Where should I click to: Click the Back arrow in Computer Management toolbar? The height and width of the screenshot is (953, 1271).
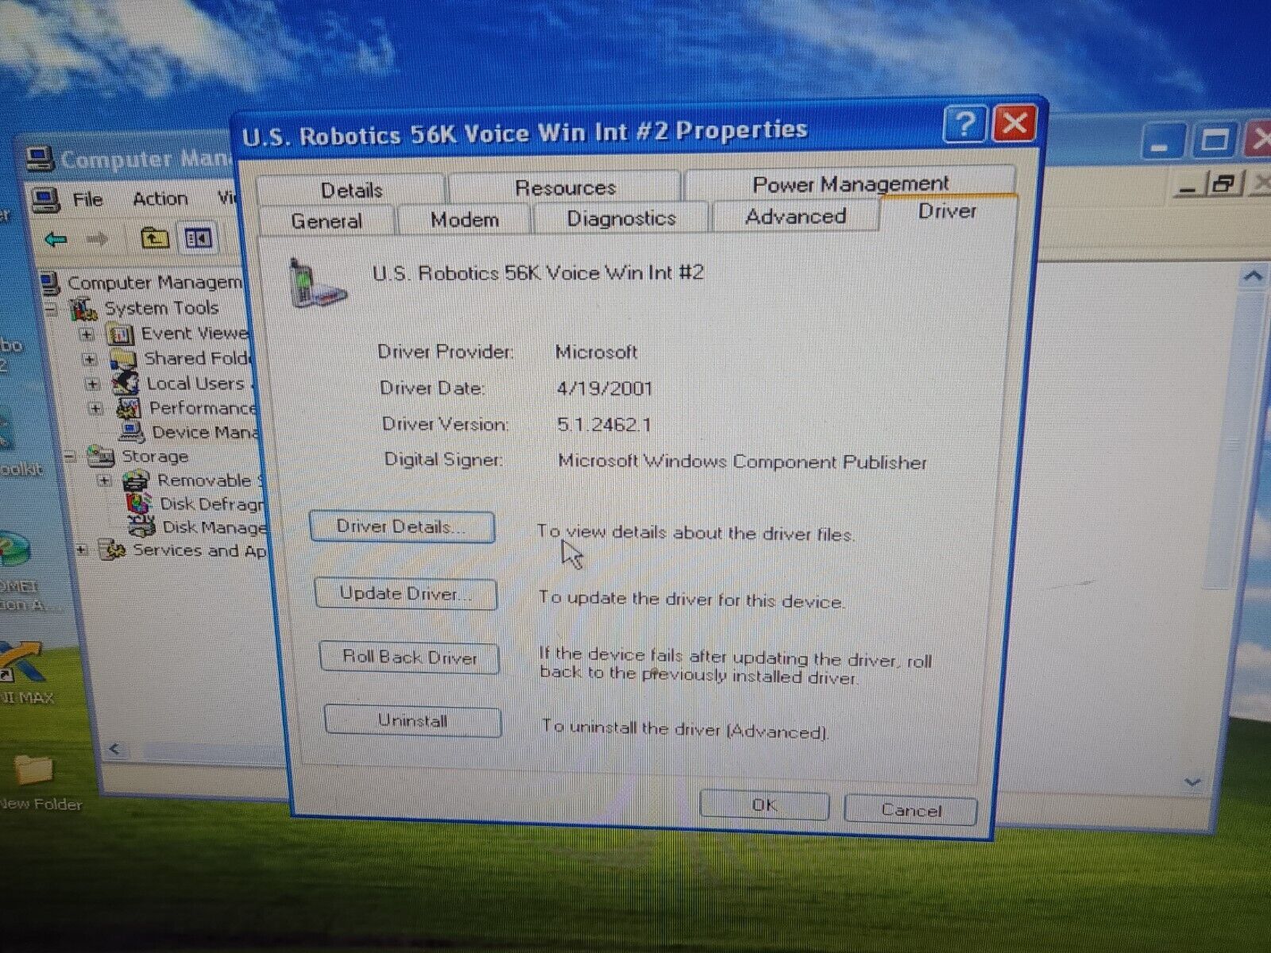pyautogui.click(x=55, y=238)
